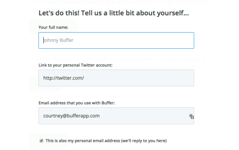Click the "(we'll reply to you here)" text

pos(144,141)
